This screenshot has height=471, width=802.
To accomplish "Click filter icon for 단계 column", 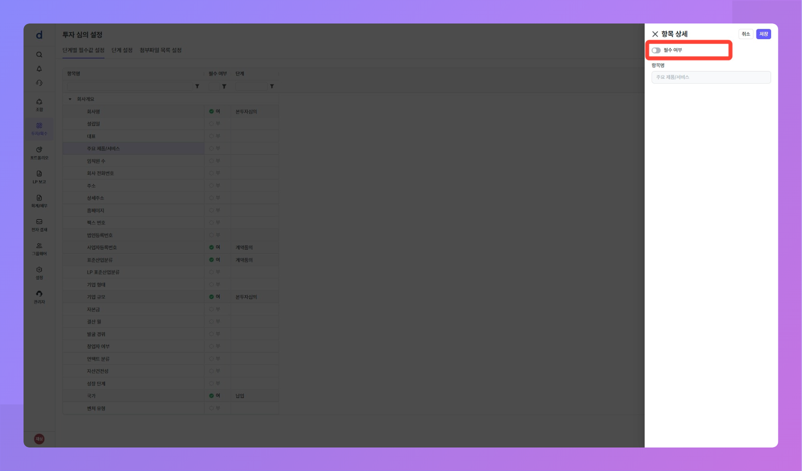I will 272,86.
